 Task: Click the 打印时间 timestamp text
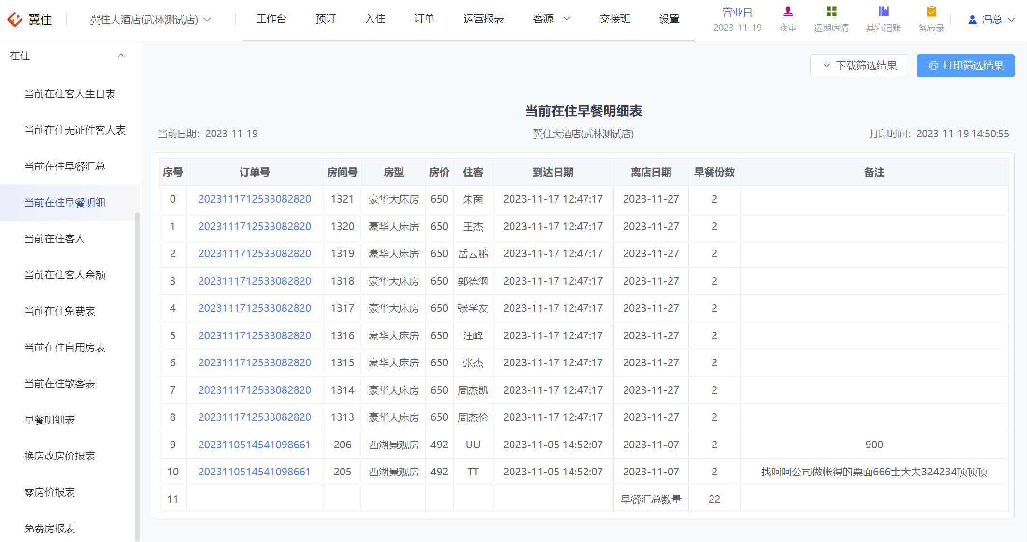939,134
